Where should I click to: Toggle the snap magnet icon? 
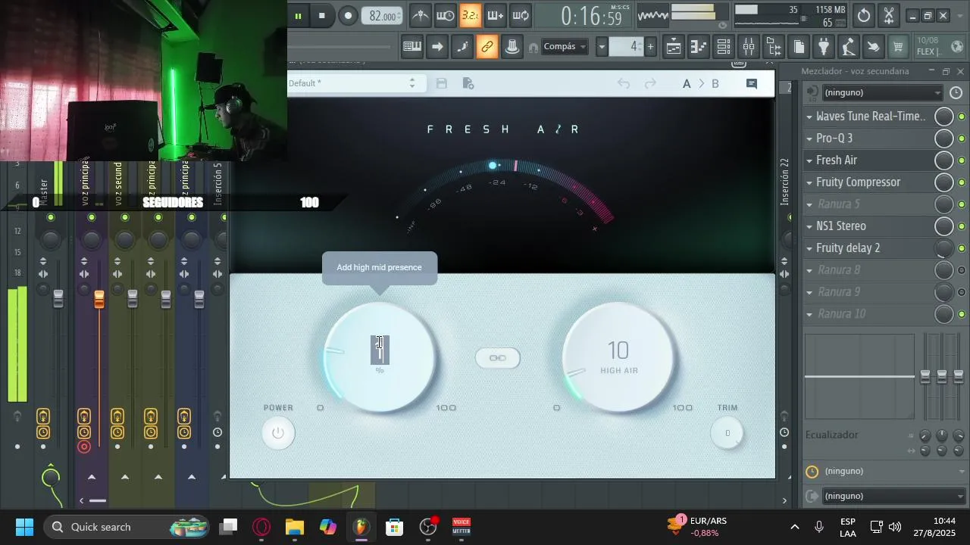coord(533,47)
